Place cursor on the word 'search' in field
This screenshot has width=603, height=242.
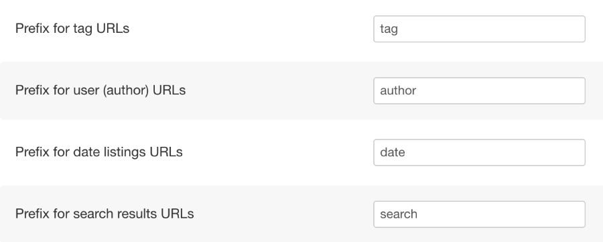tap(399, 215)
